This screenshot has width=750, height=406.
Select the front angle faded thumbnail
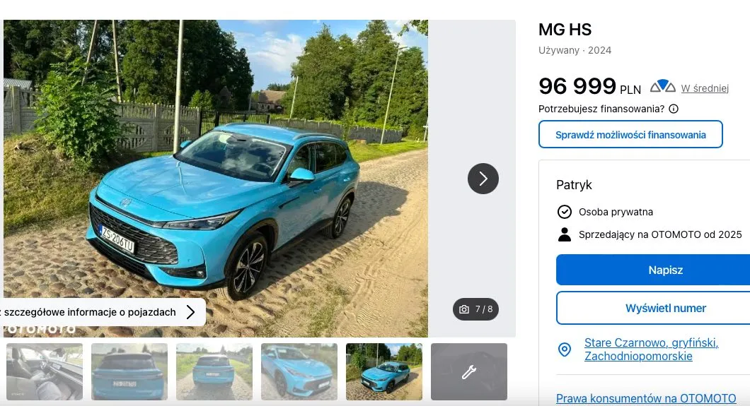299,371
